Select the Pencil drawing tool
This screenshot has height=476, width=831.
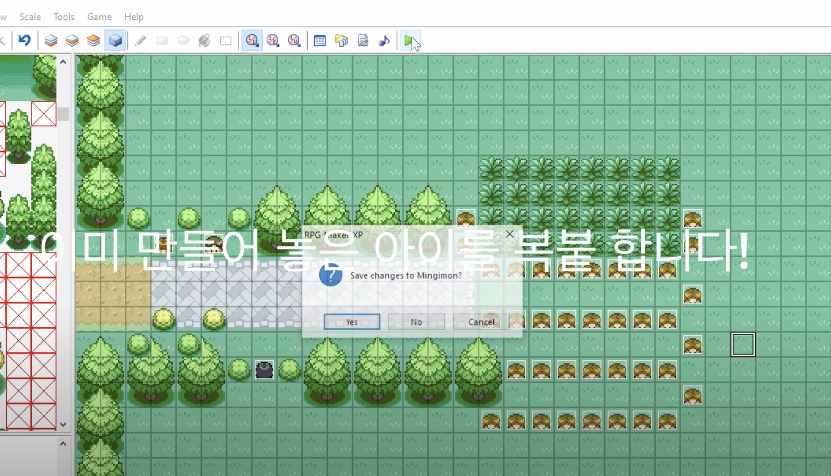[140, 40]
